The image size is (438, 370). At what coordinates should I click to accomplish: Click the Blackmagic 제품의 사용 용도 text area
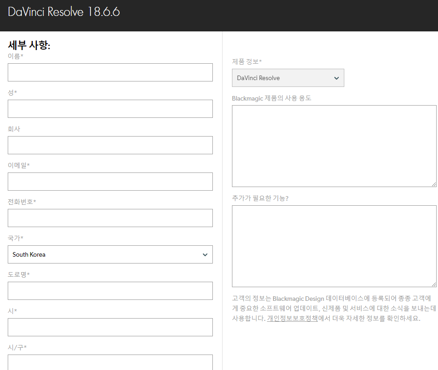click(334, 146)
